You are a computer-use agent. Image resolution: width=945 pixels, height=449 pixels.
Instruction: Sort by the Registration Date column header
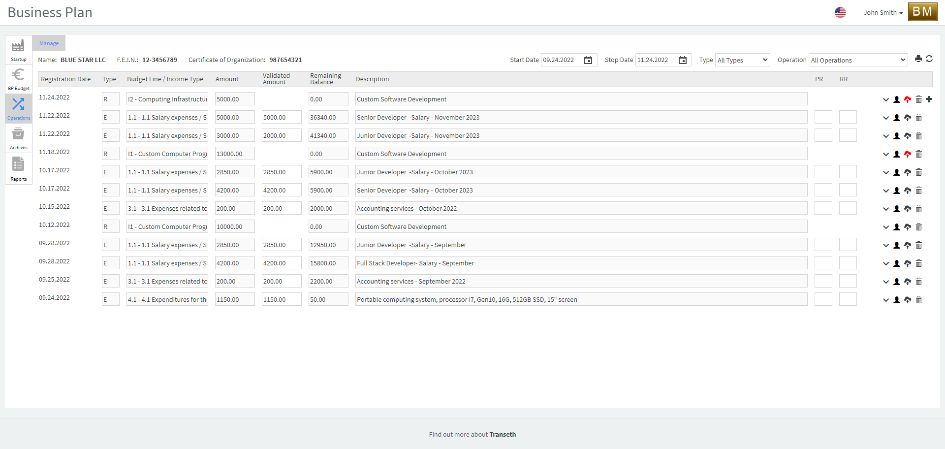click(x=66, y=79)
